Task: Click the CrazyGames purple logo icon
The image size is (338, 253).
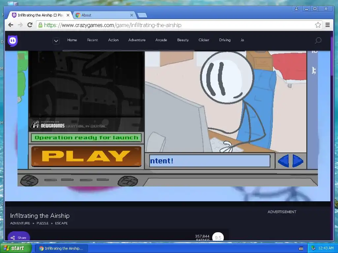Action: point(13,41)
